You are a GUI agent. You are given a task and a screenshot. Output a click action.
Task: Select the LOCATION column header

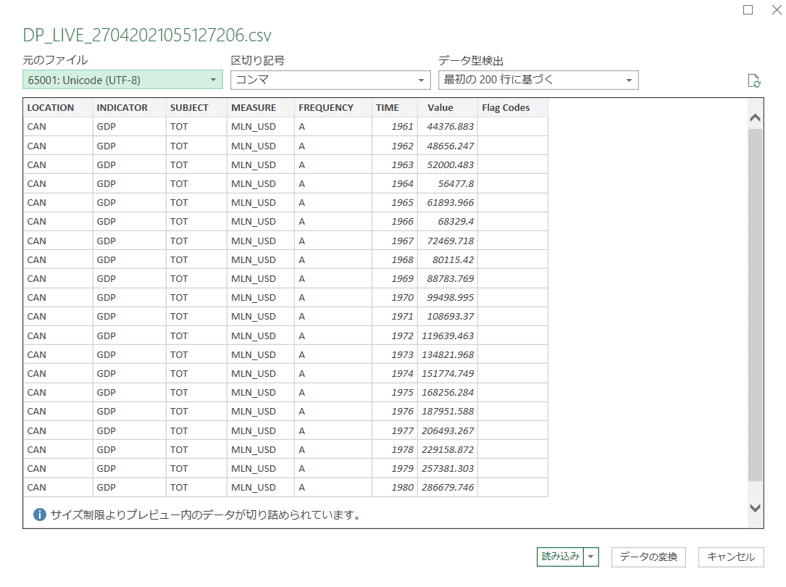pyautogui.click(x=51, y=108)
